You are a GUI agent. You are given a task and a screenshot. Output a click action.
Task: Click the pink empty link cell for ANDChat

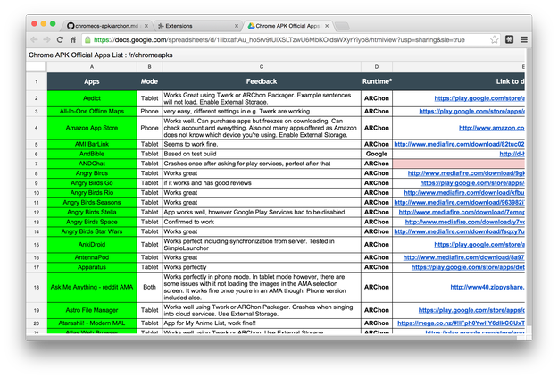[458, 164]
